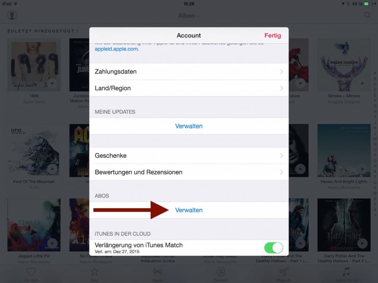
Task: Tap Verwalten under Abos
Action: [x=189, y=210]
